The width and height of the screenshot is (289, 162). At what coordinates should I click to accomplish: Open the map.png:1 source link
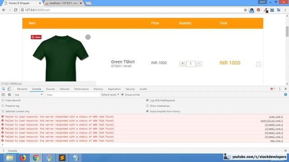coord(276,141)
